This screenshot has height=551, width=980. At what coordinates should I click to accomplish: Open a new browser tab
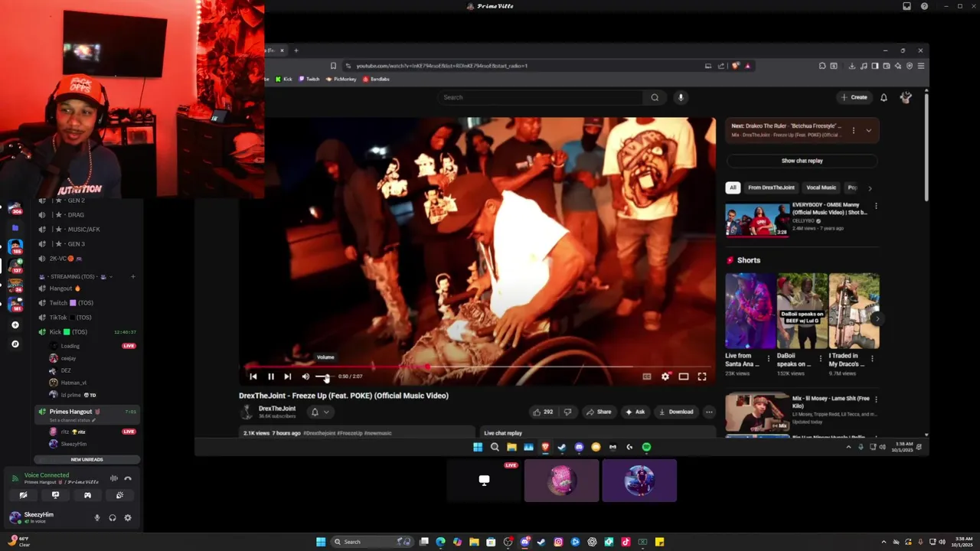296,51
